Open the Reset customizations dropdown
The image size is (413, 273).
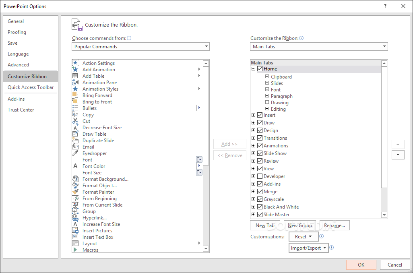304,237
